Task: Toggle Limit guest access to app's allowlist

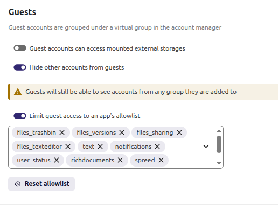Action: (20, 116)
